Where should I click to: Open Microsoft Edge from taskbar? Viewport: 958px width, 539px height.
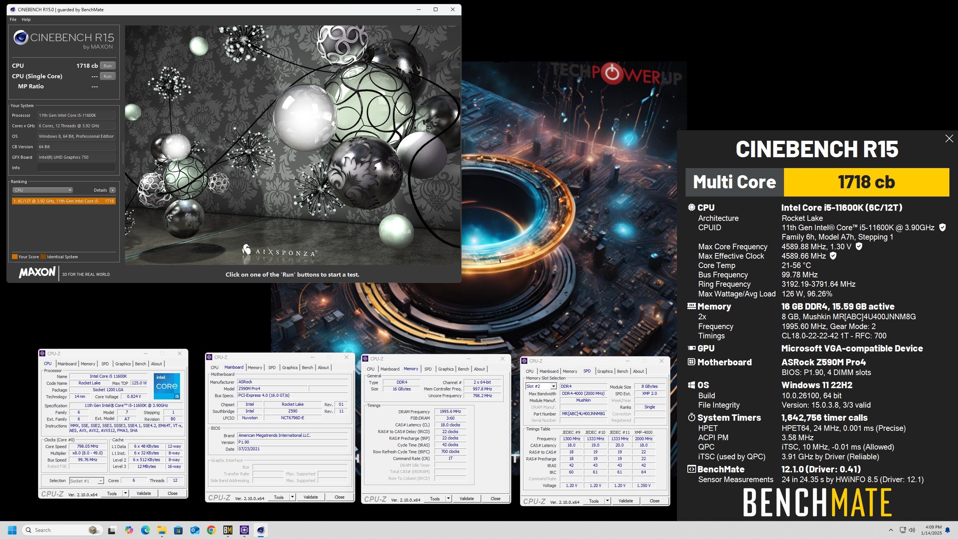pos(145,530)
